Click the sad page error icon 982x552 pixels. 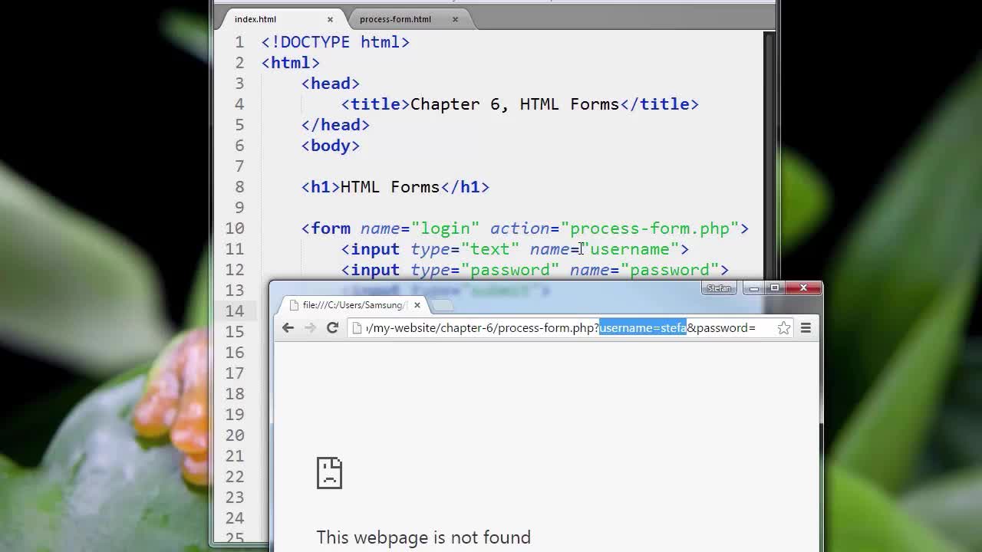[329, 473]
